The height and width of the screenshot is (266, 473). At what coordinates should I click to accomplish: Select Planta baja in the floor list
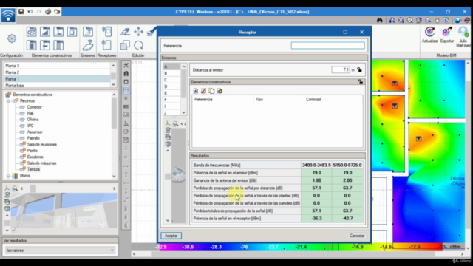click(x=58, y=86)
